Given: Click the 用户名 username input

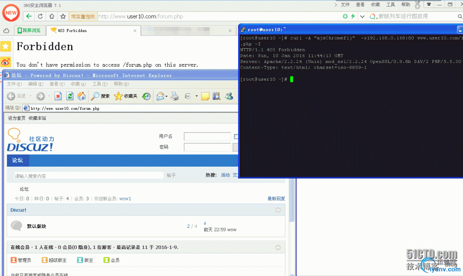Looking at the screenshot, I should pyautogui.click(x=207, y=136).
